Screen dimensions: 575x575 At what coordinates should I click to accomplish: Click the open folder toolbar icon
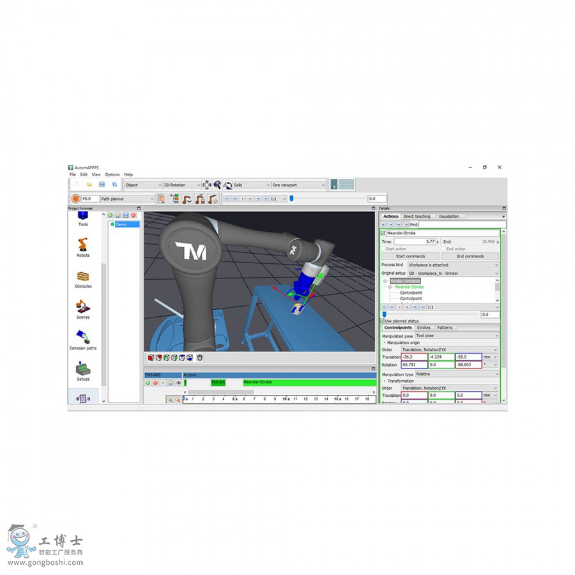(89, 185)
